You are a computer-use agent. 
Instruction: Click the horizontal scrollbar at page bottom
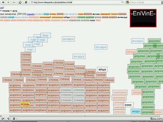[x=81, y=116]
